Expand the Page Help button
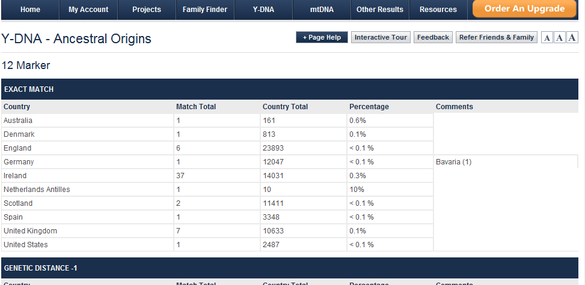The width and height of the screenshot is (585, 285). pos(322,37)
